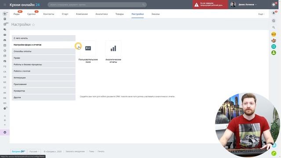
Task: Open the Права section
Action: [43, 58]
